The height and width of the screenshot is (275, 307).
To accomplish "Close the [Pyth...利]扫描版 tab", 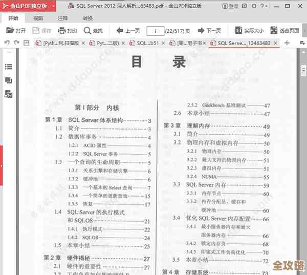I will point(83,43).
